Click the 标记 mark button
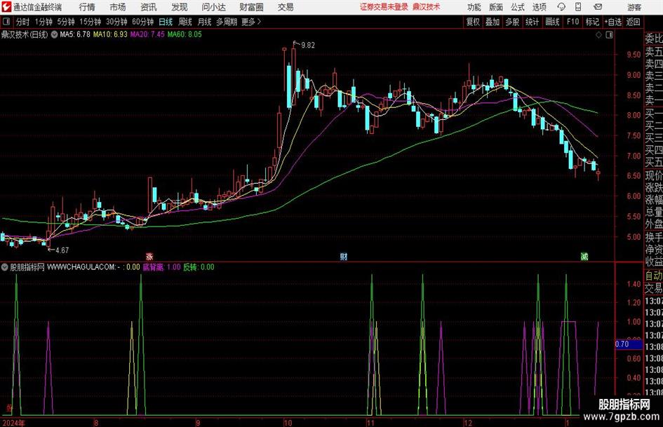The height and width of the screenshot is (427, 663). click(592, 22)
